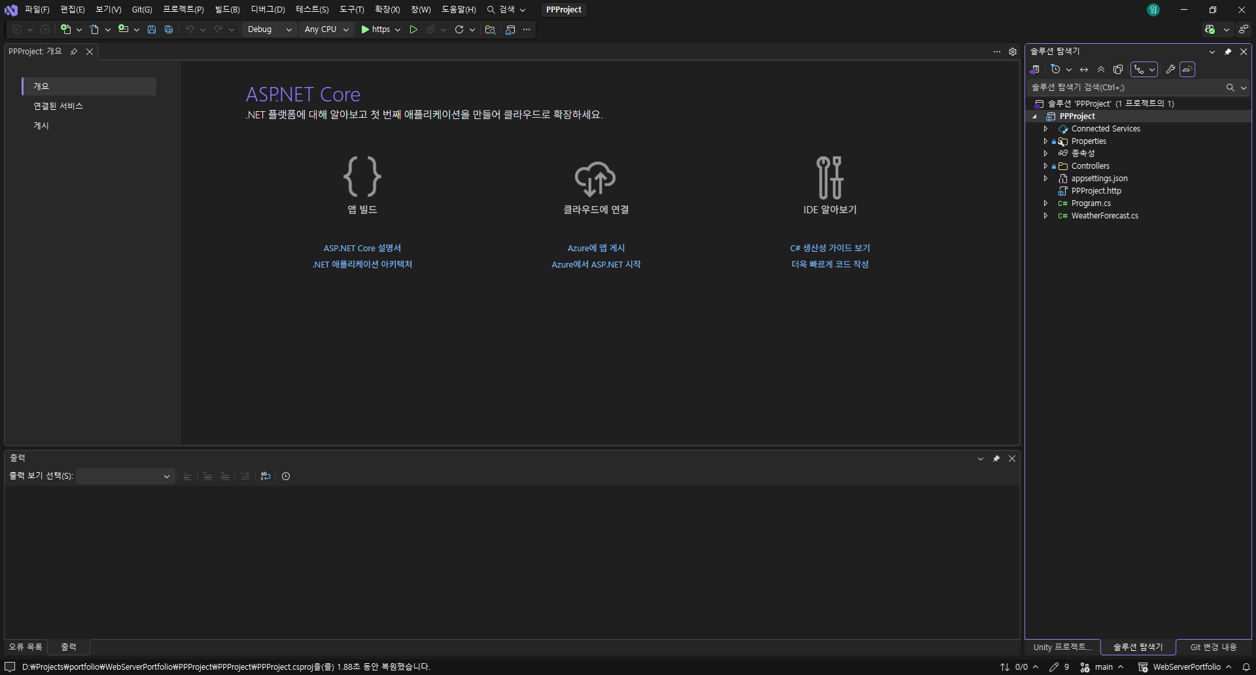Open Solution Explorer properties wrench icon

(x=1170, y=69)
